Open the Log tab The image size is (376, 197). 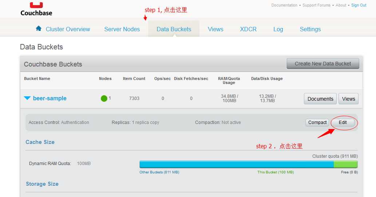click(278, 29)
